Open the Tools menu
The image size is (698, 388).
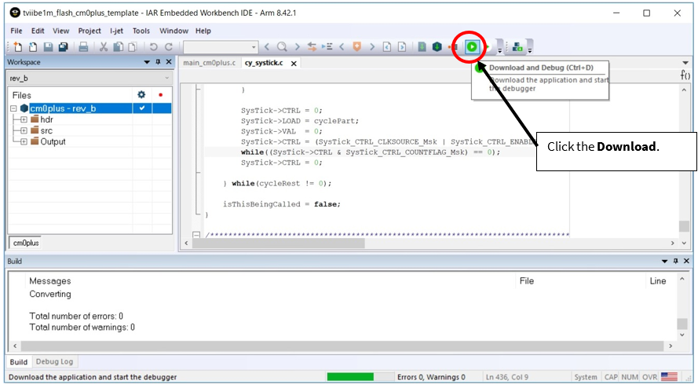pyautogui.click(x=141, y=31)
